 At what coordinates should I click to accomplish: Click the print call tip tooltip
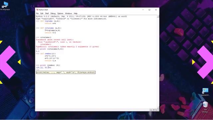(x=66, y=73)
